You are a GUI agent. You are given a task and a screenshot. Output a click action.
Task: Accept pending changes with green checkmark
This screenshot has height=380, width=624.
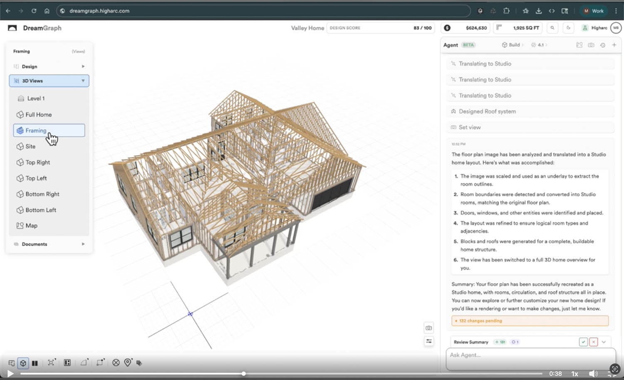[583, 342]
